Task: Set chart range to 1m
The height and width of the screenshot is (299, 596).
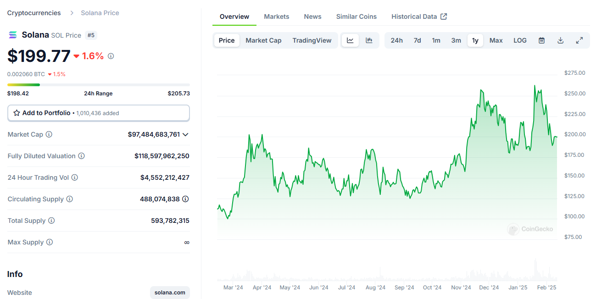Action: [436, 40]
